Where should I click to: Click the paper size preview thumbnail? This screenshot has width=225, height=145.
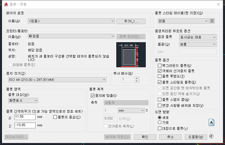click(x=131, y=55)
